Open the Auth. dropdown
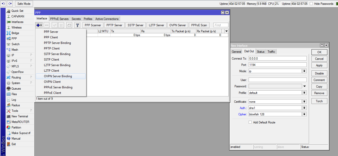Screen dimensions: 338x156 point(304,108)
